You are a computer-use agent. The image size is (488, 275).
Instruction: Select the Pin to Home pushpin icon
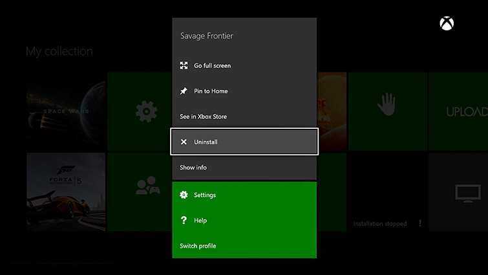tap(184, 91)
